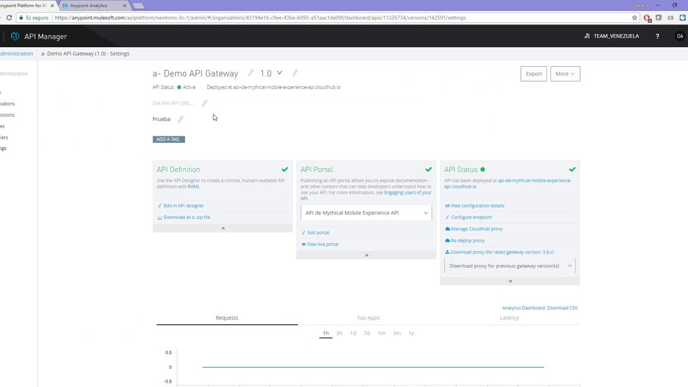Open TEAM_VENEZUELA organization switcher

[x=612, y=36]
